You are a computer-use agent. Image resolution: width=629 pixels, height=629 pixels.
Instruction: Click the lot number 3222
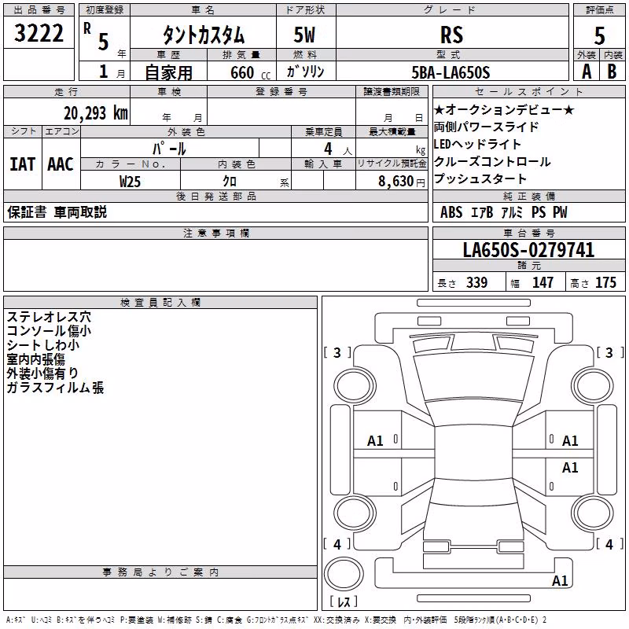pos(39,33)
